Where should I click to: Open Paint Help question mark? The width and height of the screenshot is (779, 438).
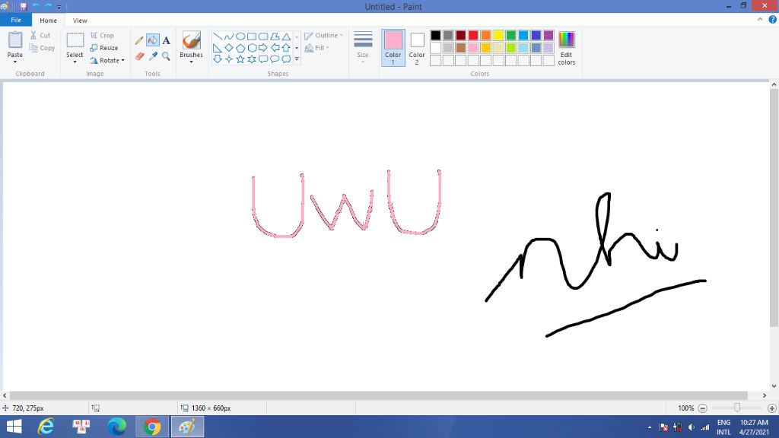773,20
